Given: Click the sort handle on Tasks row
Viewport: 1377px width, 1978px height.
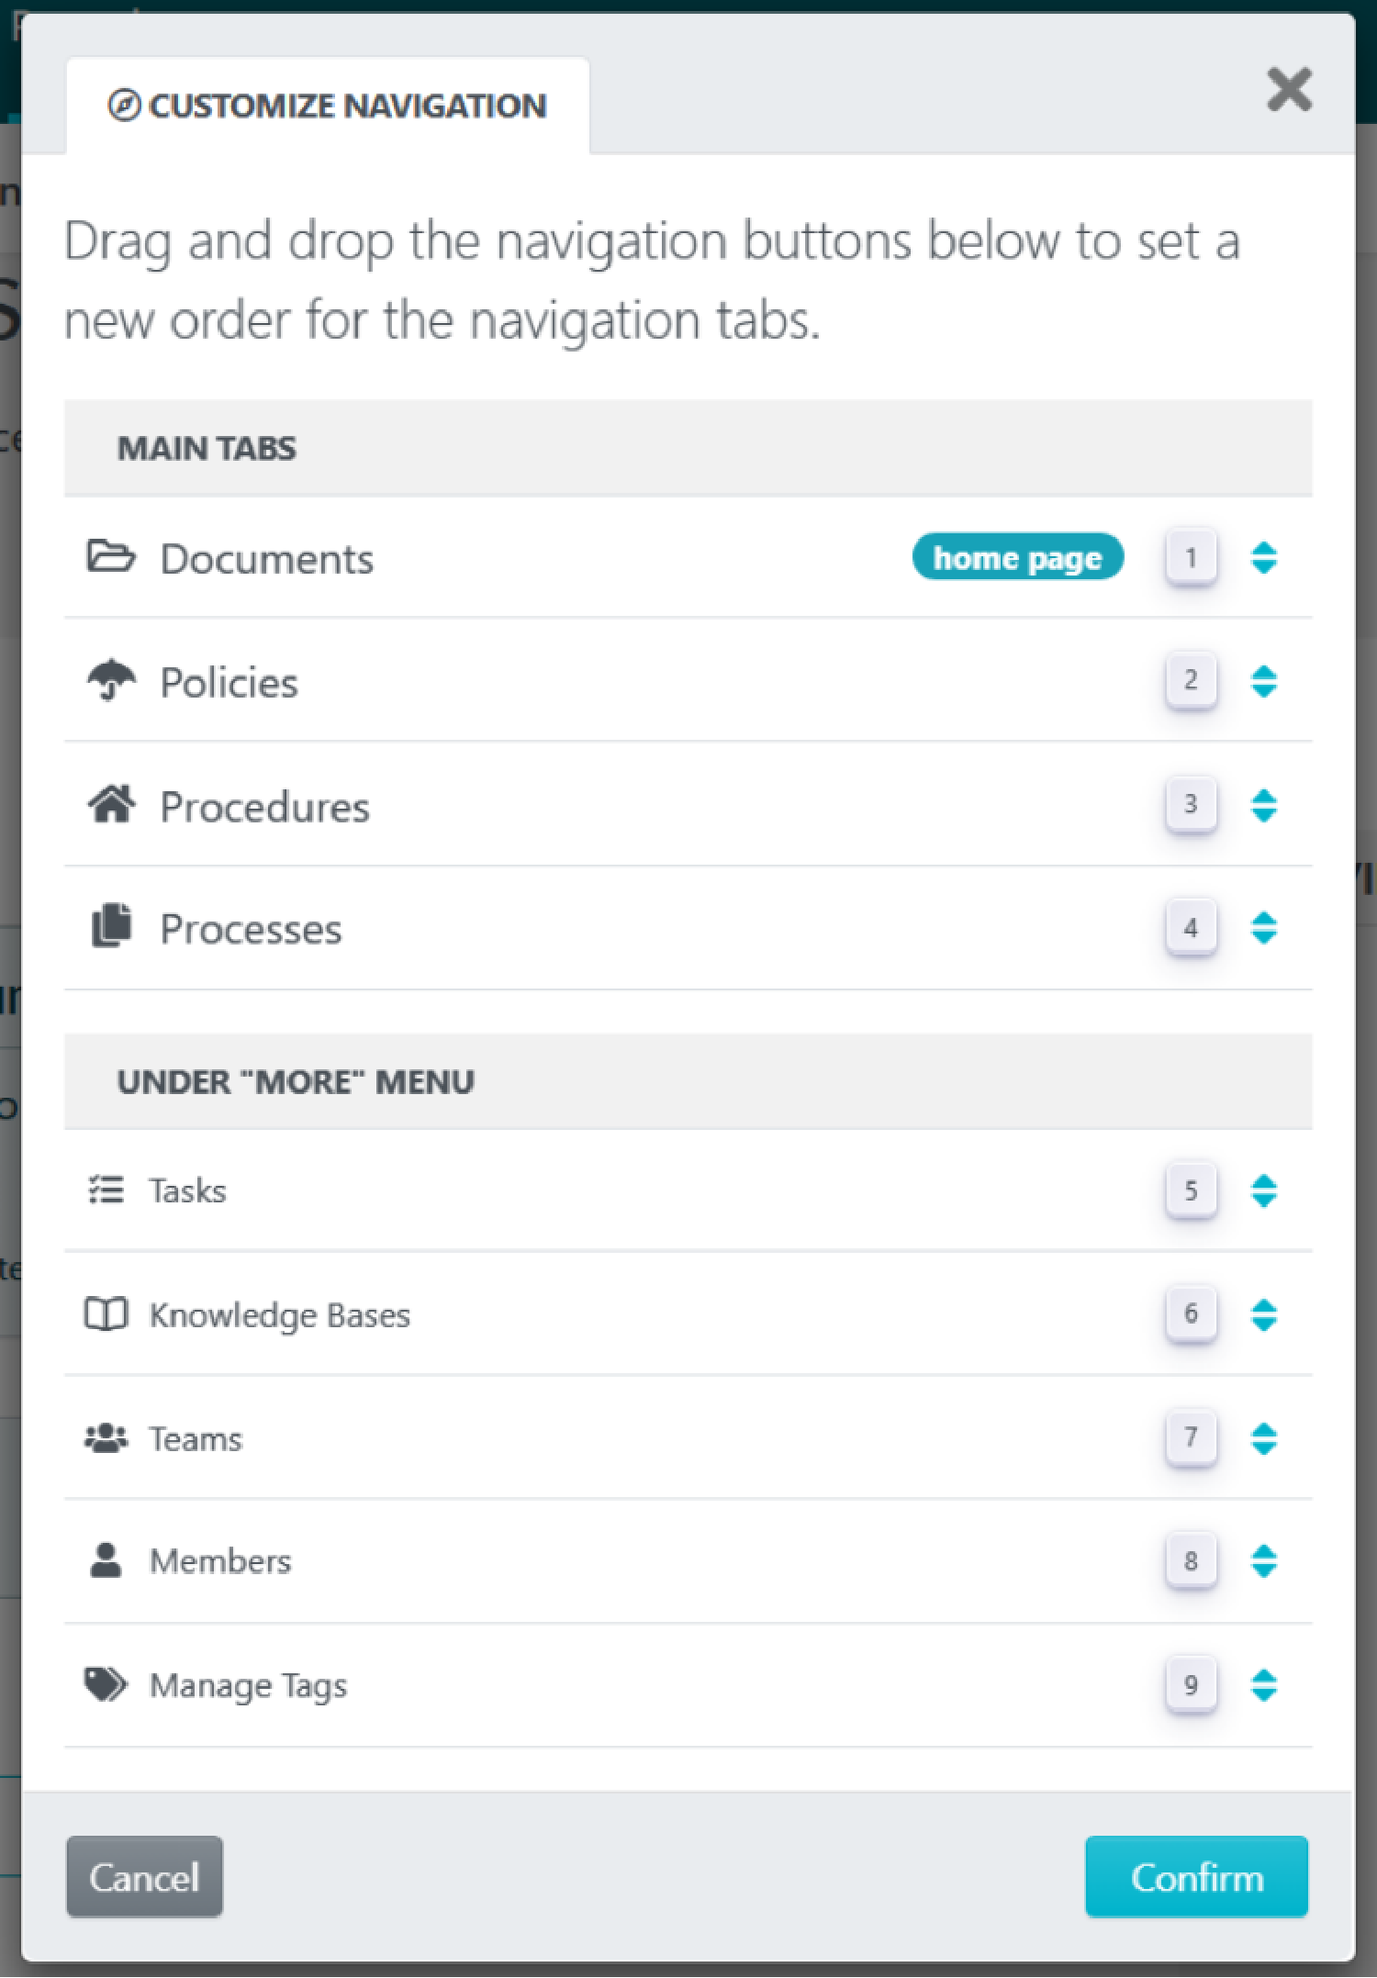Looking at the screenshot, I should (x=1264, y=1190).
